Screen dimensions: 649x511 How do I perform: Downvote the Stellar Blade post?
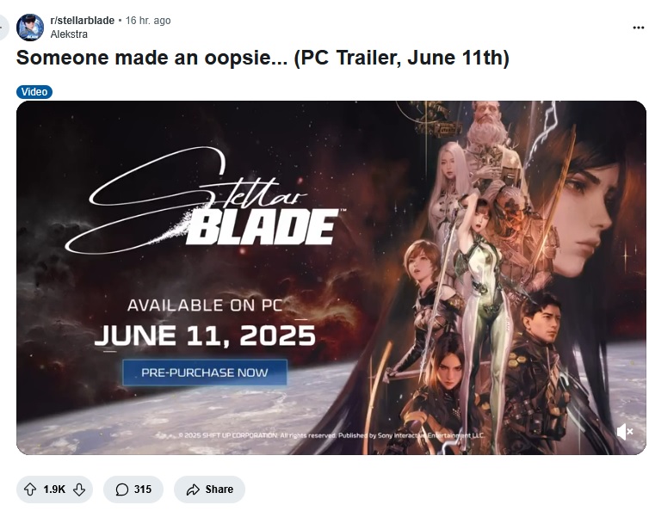(x=79, y=489)
